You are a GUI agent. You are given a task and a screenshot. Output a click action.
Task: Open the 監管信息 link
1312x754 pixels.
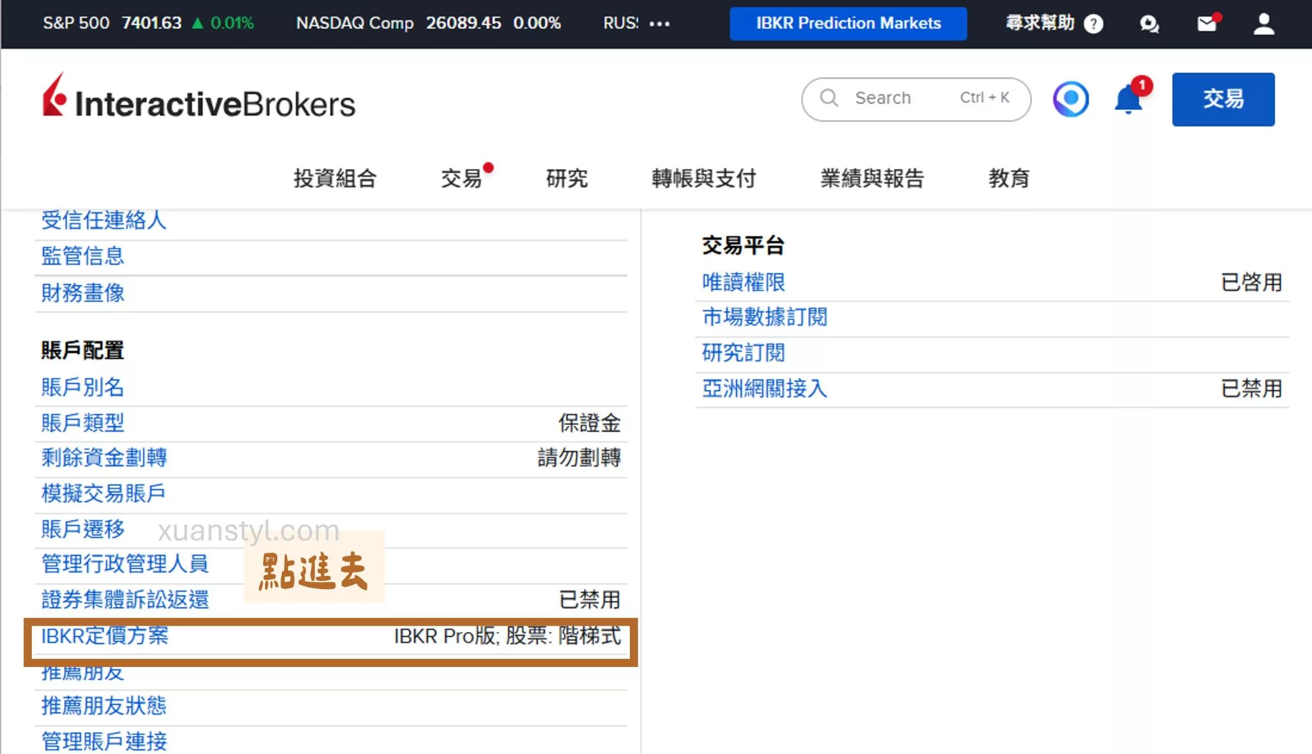83,256
